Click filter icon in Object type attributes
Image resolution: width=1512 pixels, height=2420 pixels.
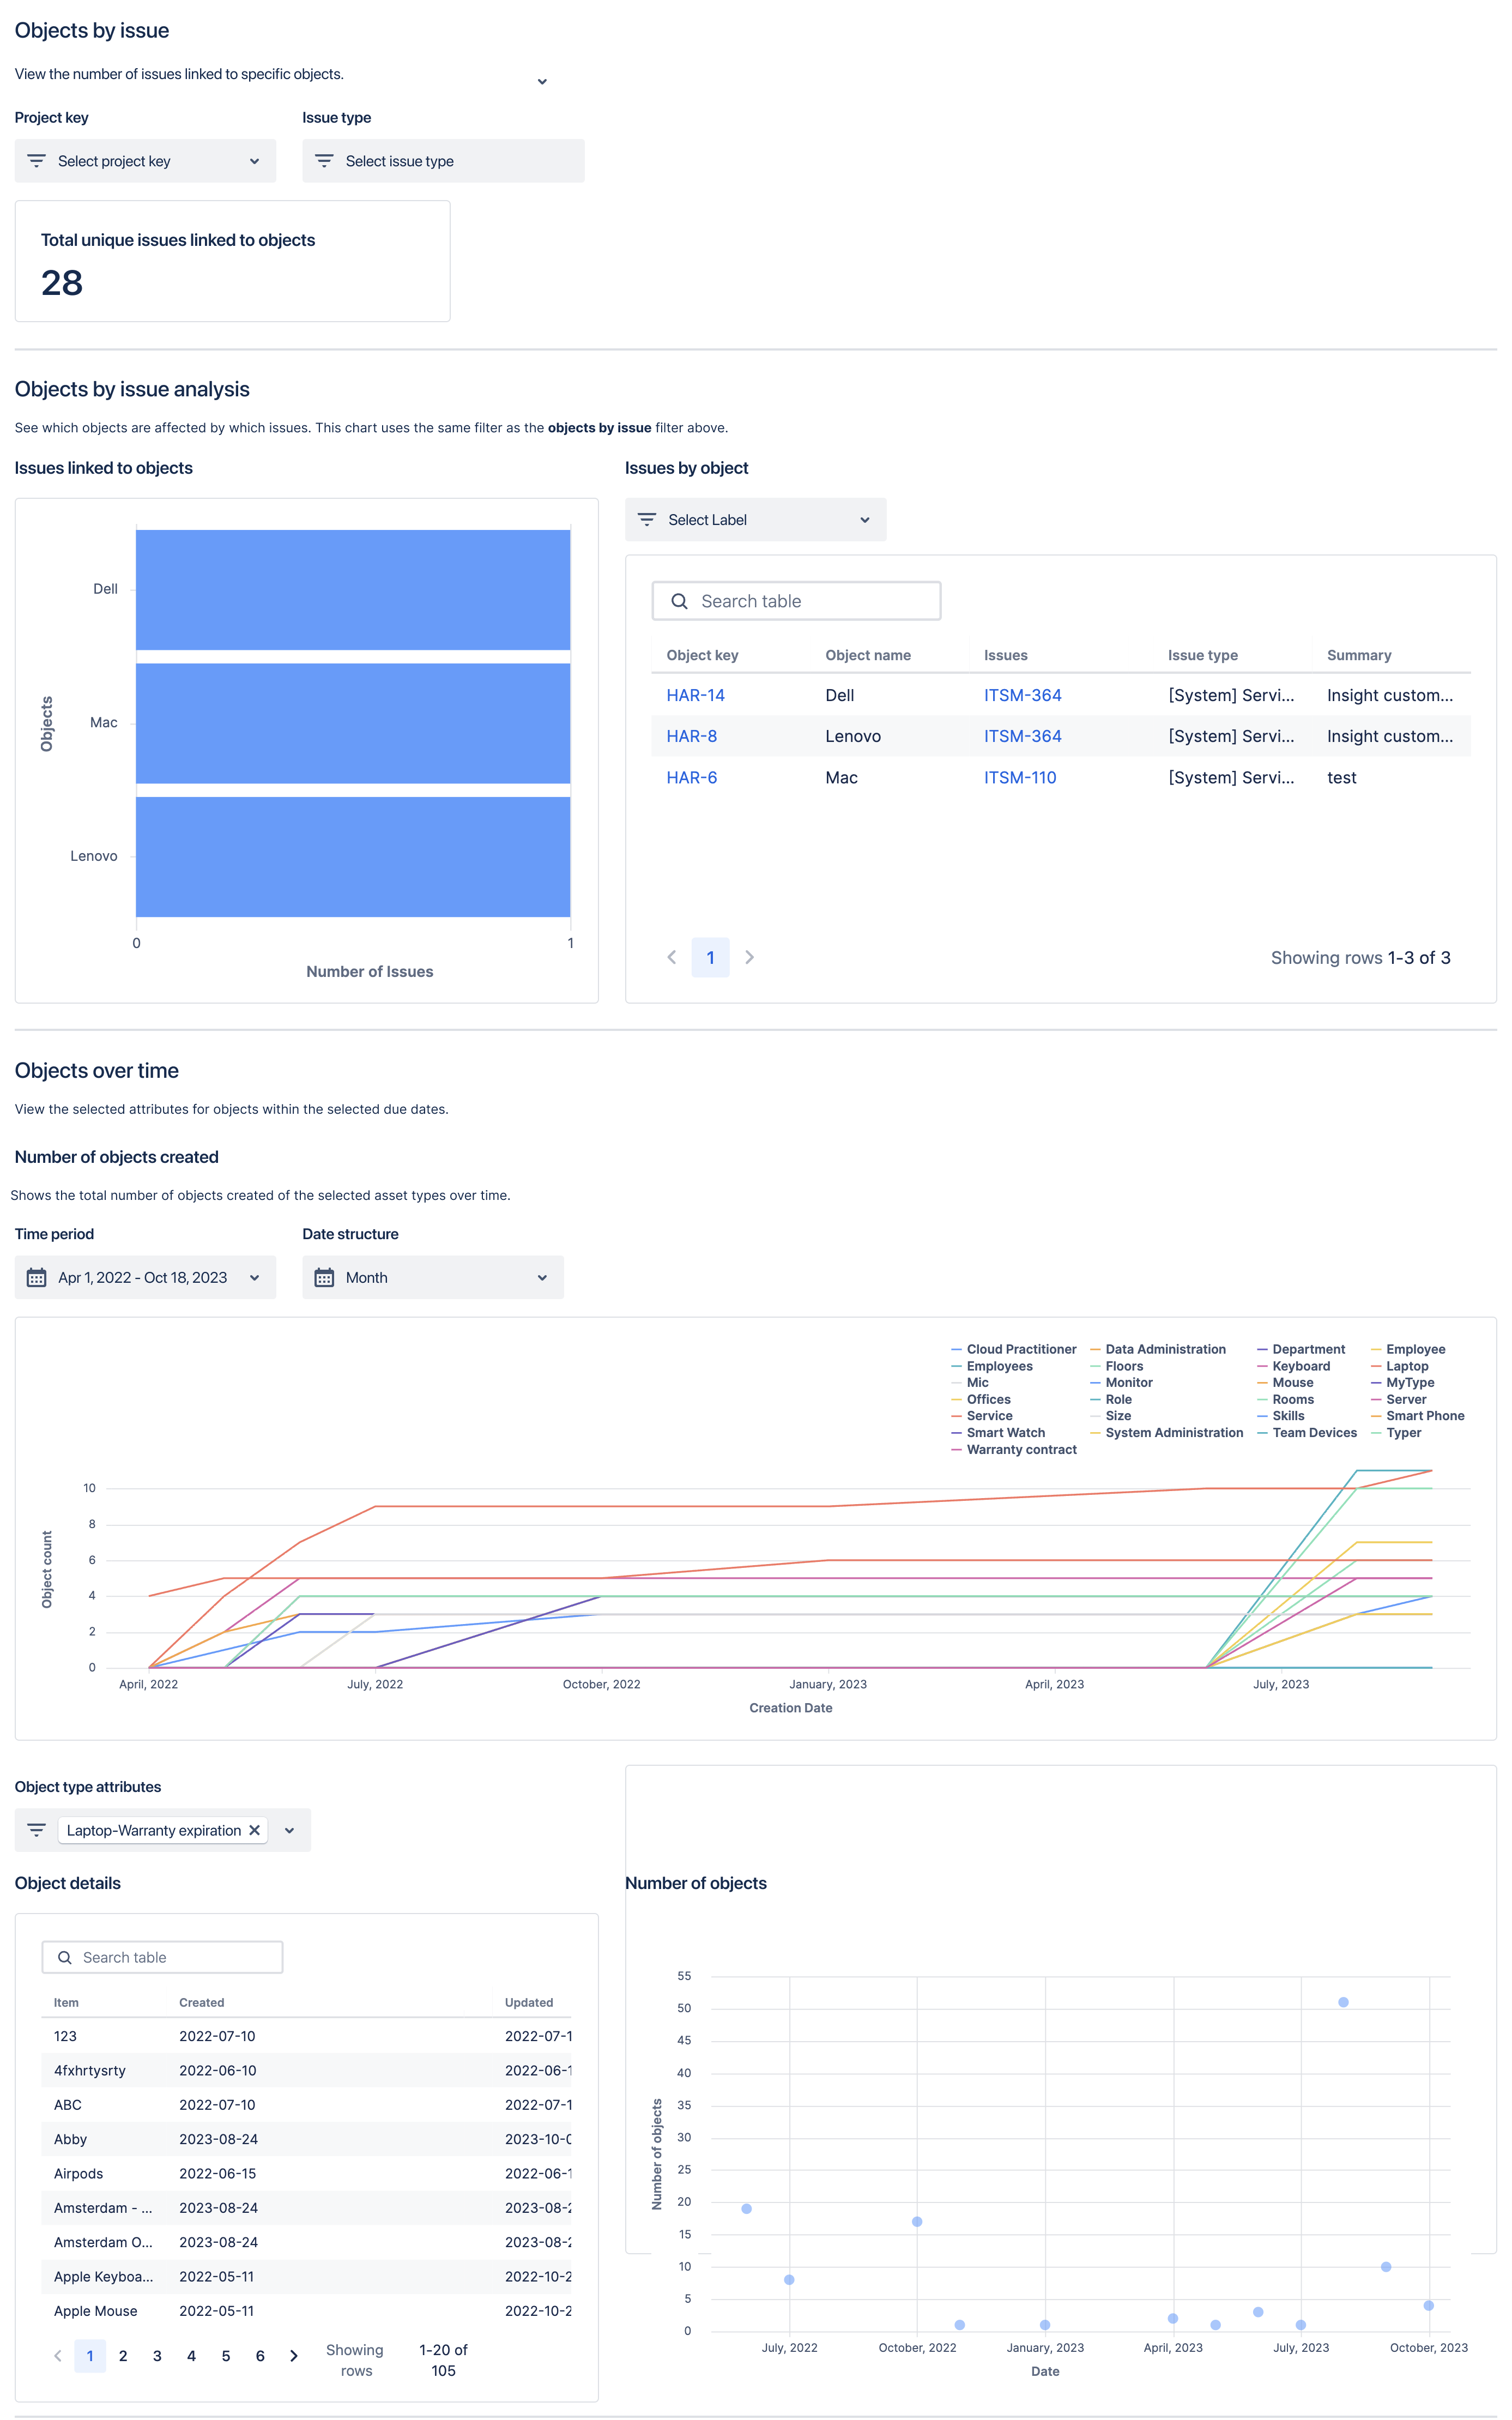click(37, 1830)
